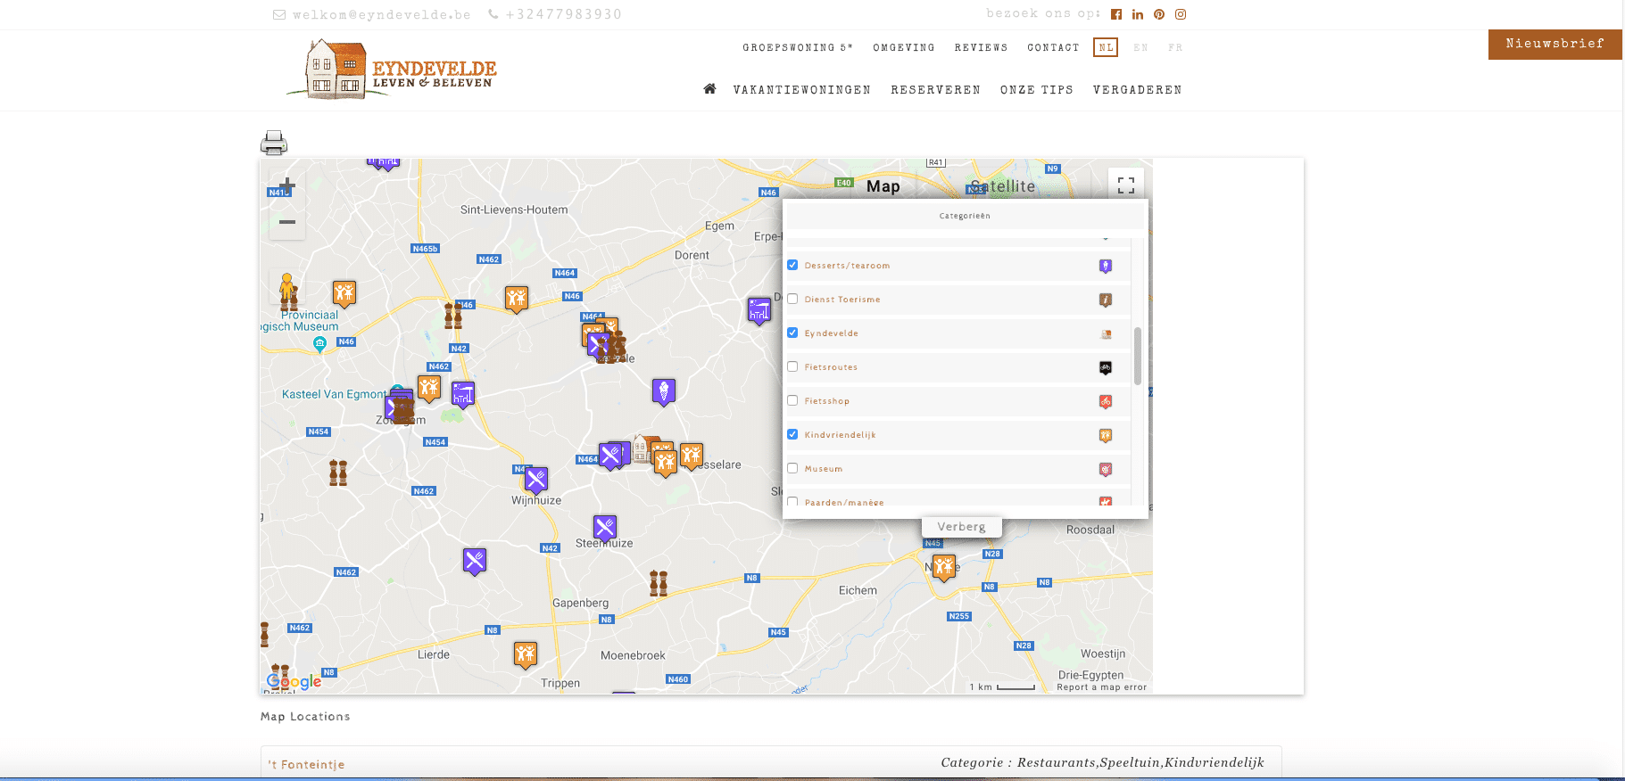
Task: Uncheck the Eyndevelde category
Action: click(x=792, y=333)
